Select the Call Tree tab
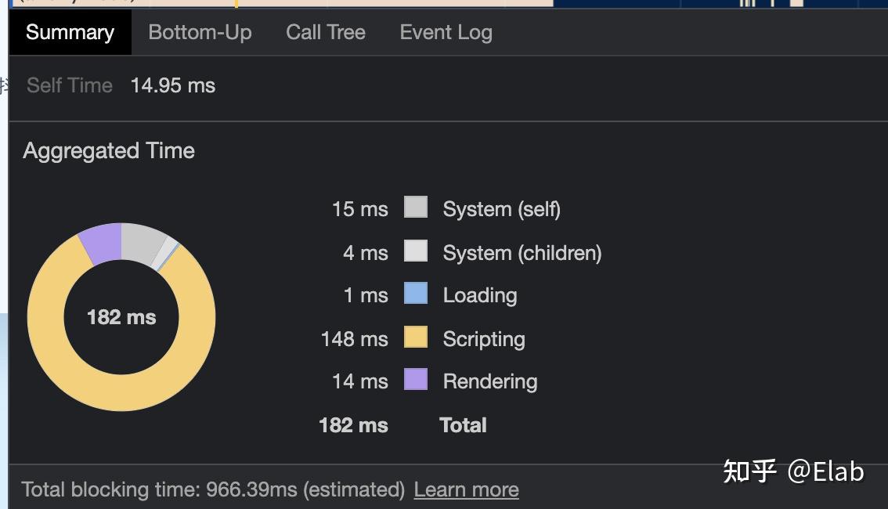Screen dimensions: 888x509 point(326,32)
